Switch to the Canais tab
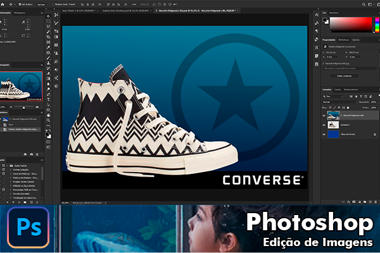380x253 pixels. 338,90
